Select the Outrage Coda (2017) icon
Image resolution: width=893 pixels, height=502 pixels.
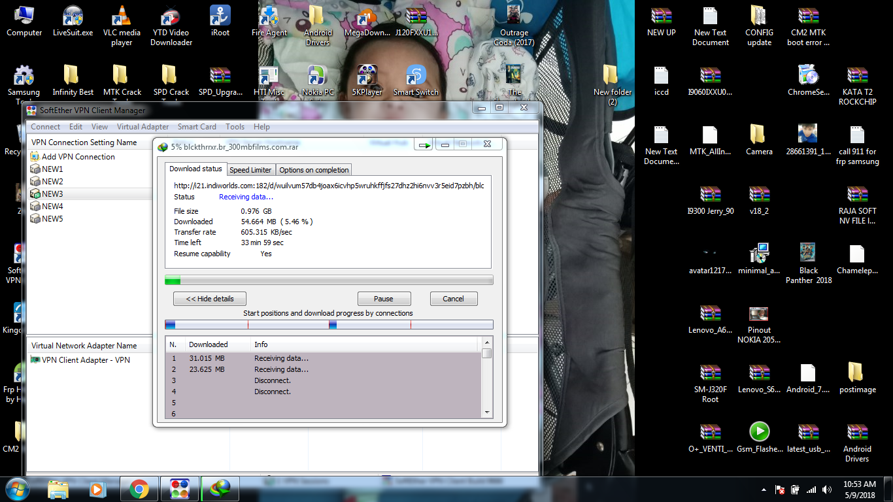coord(514,26)
